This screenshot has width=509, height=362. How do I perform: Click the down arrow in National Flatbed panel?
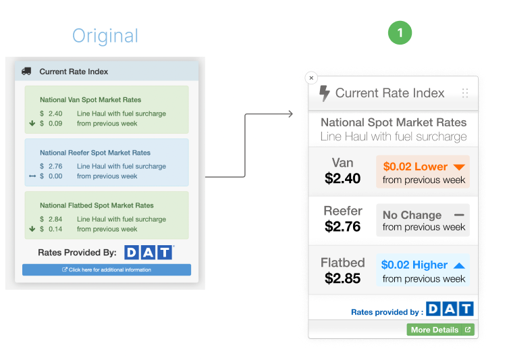click(32, 229)
